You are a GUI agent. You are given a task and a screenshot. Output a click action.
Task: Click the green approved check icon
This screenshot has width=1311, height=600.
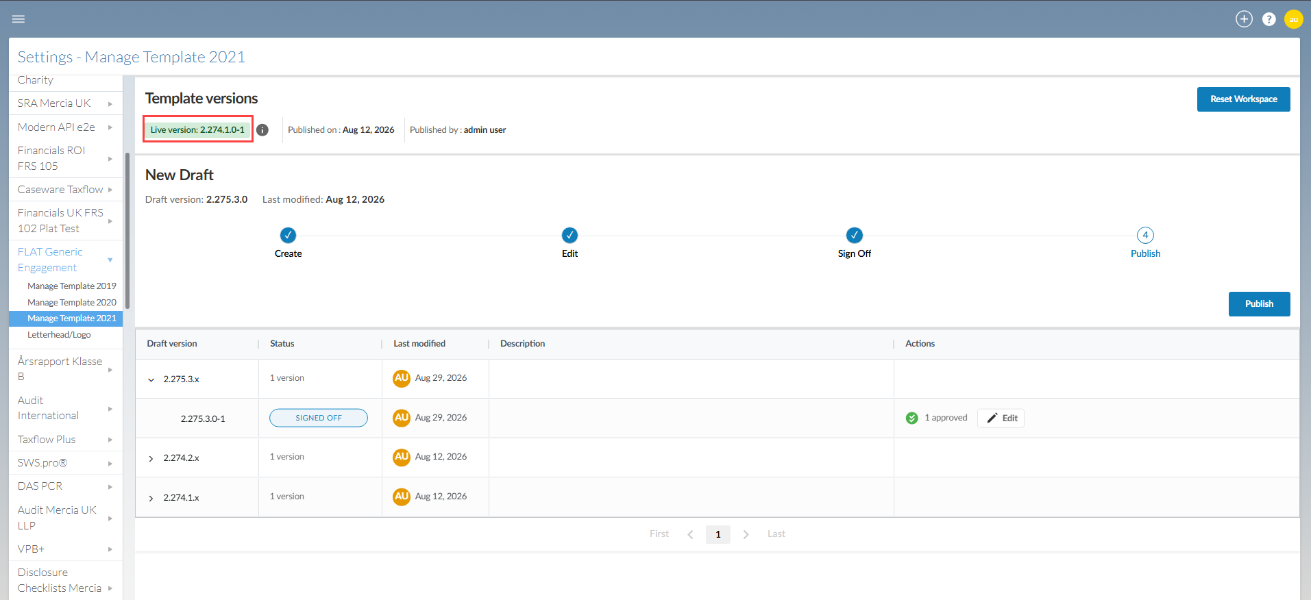[912, 418]
